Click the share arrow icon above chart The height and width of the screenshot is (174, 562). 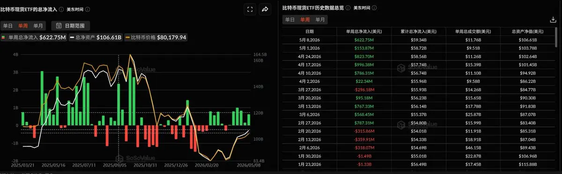pyautogui.click(x=265, y=9)
